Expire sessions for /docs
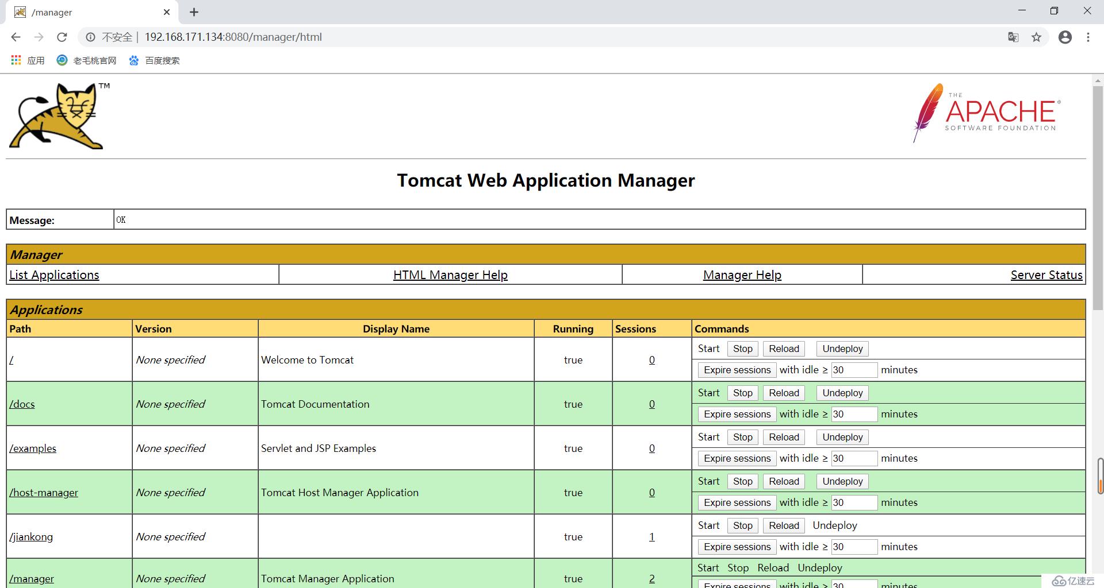This screenshot has width=1104, height=588. pyautogui.click(x=737, y=414)
